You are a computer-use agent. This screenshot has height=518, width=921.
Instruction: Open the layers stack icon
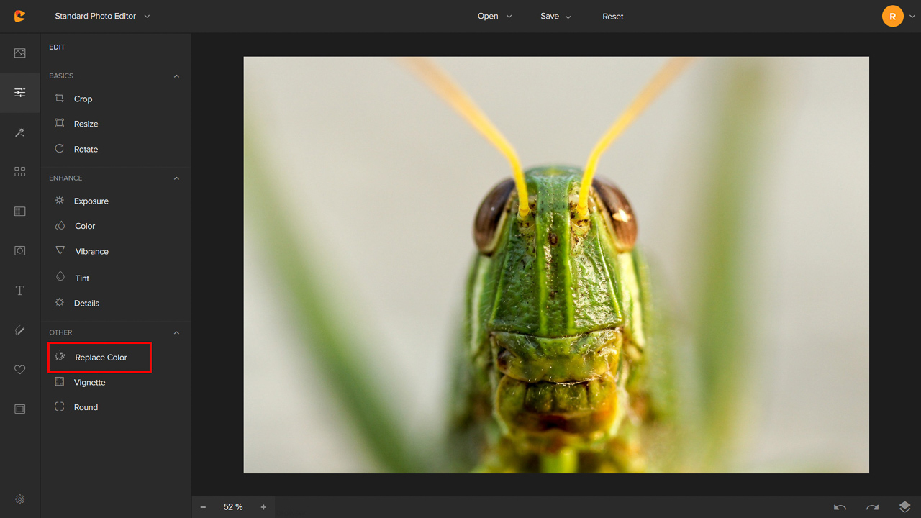click(x=904, y=507)
